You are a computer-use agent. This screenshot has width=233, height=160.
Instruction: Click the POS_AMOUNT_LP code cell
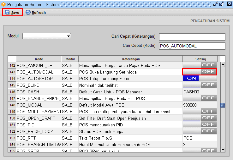tap(39, 65)
